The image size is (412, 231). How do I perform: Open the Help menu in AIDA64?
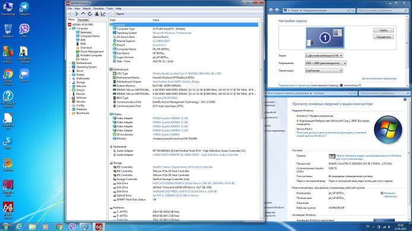pyautogui.click(x=119, y=8)
